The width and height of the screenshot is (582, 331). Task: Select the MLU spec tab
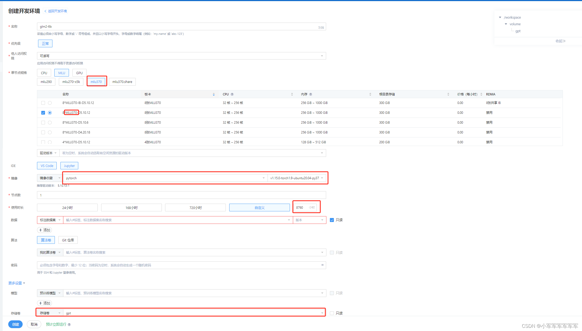(62, 73)
